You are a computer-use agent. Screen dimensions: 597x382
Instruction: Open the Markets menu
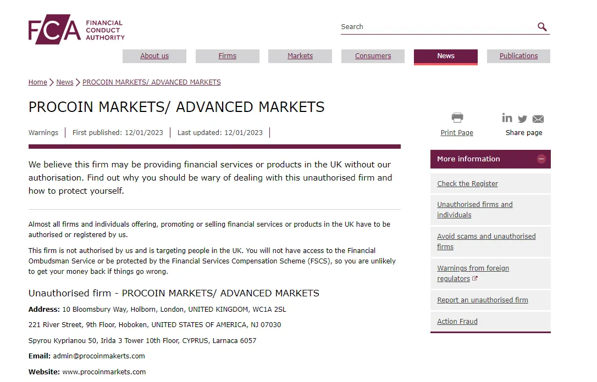pos(300,56)
